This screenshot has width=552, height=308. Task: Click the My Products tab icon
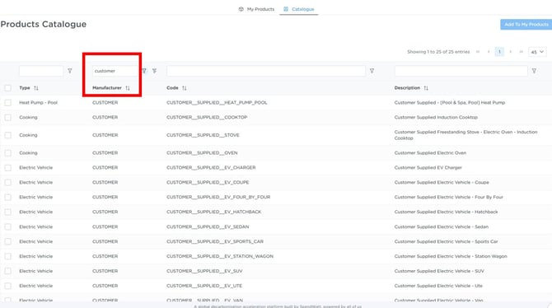point(241,9)
